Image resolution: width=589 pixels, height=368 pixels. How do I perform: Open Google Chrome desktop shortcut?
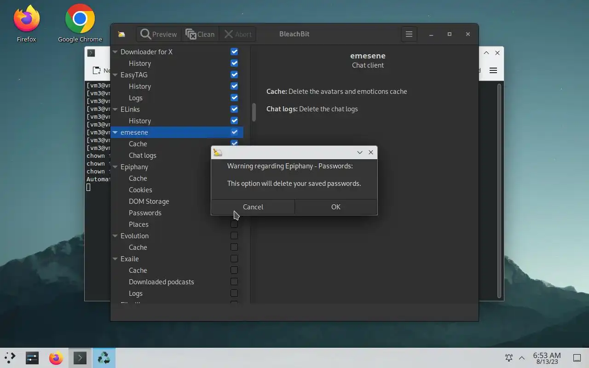point(80,24)
